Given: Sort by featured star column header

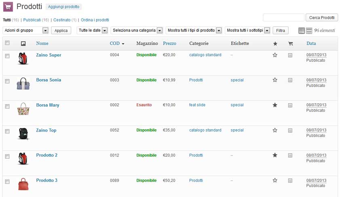Looking at the screenshot, I should (x=275, y=44).
